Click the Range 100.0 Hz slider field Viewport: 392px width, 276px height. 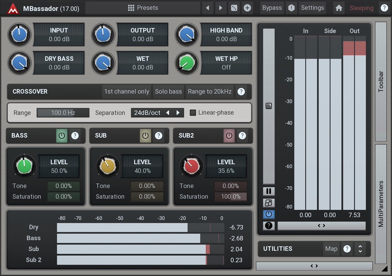coord(63,113)
